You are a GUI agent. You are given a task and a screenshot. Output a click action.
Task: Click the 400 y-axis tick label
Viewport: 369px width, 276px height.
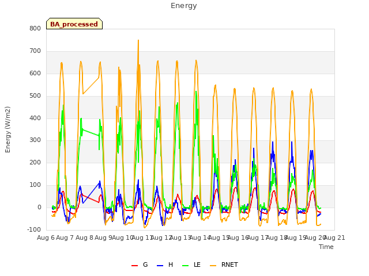tap(35, 118)
